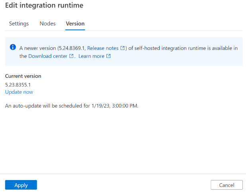Click the Update now link
This screenshot has width=246, height=194.
tap(19, 92)
